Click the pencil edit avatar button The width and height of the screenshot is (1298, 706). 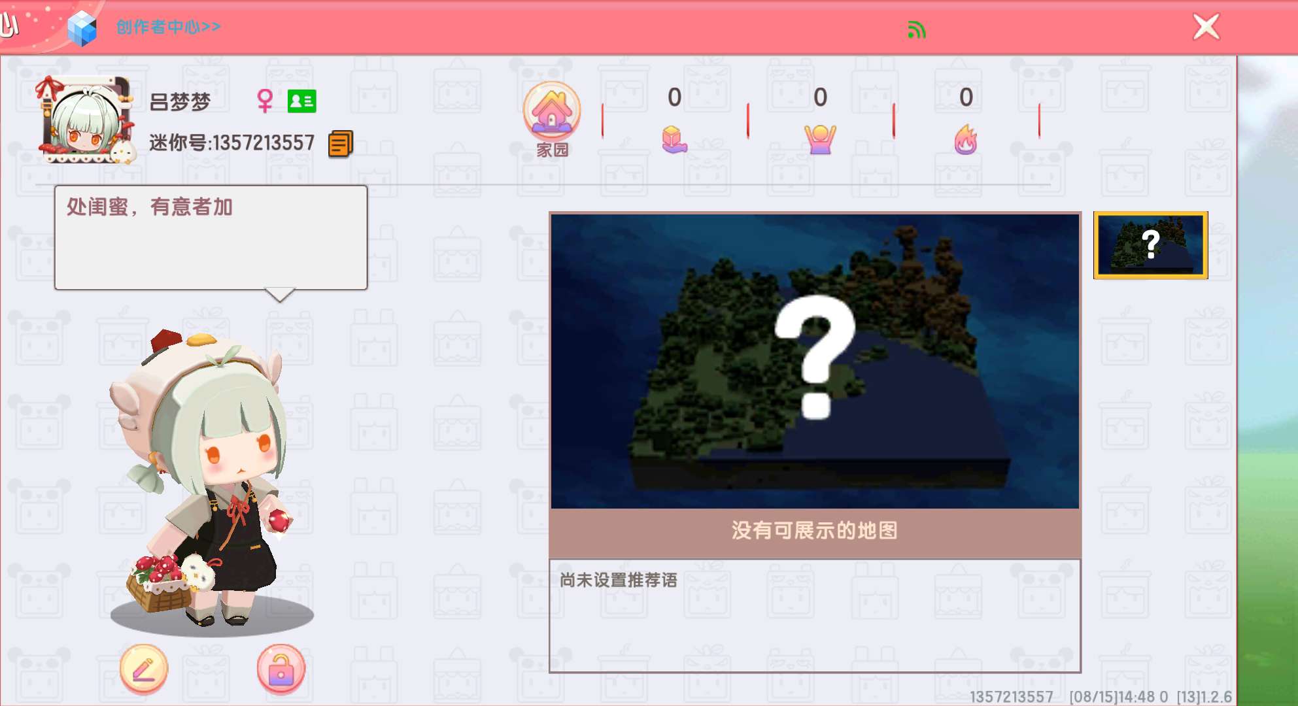pos(144,669)
